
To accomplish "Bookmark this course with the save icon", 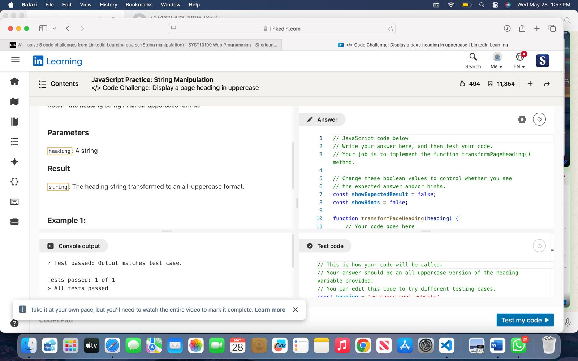I will [490, 83].
